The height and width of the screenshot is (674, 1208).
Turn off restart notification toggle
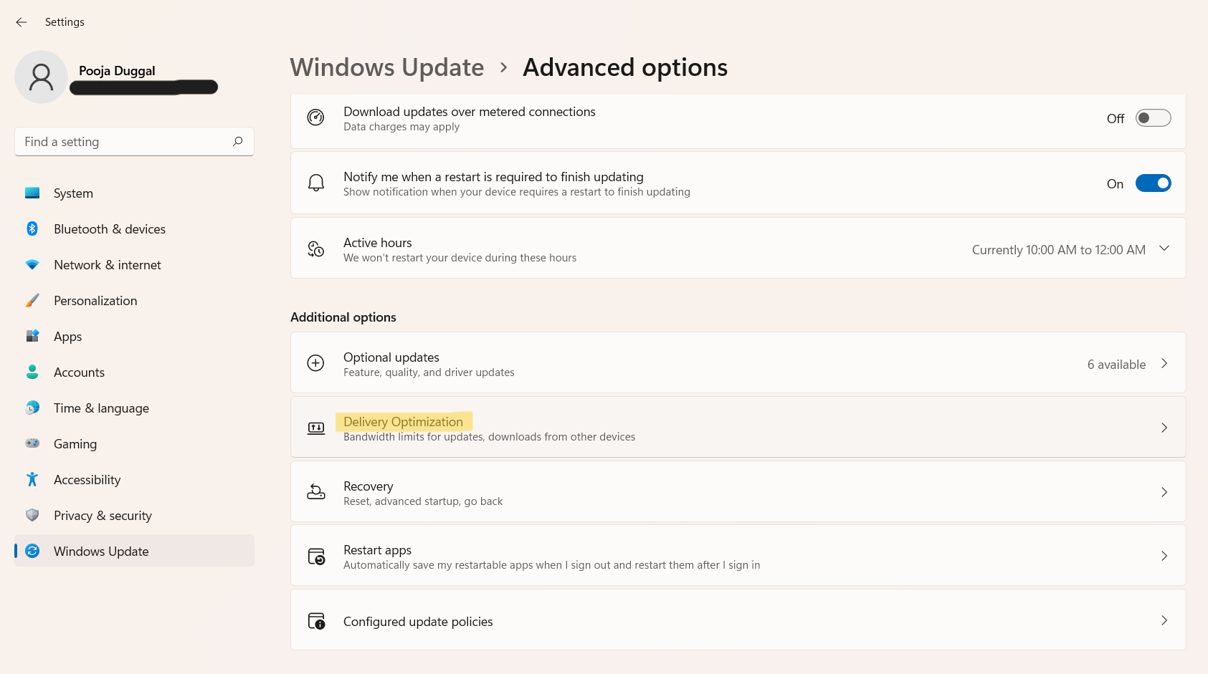(1153, 183)
